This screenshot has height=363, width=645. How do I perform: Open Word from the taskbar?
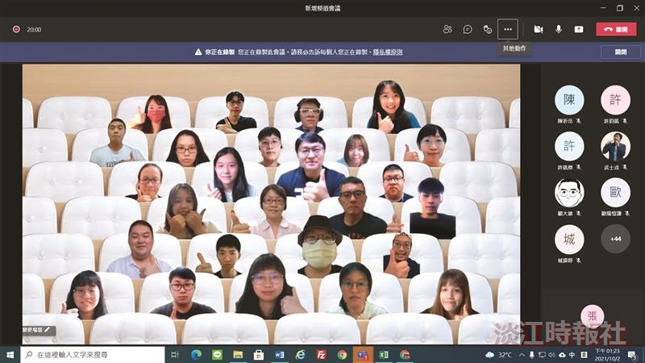pos(279,354)
